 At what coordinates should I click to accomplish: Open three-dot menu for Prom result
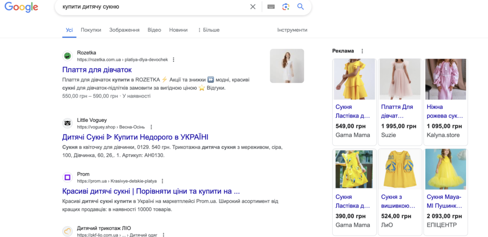(x=162, y=181)
